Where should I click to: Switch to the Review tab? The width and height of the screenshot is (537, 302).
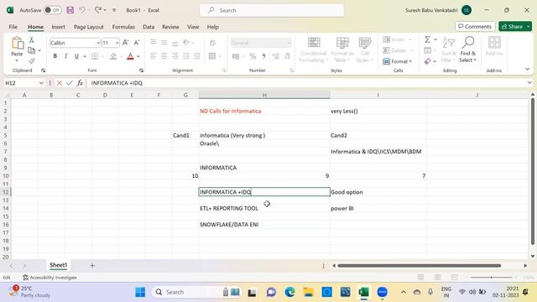coord(170,27)
